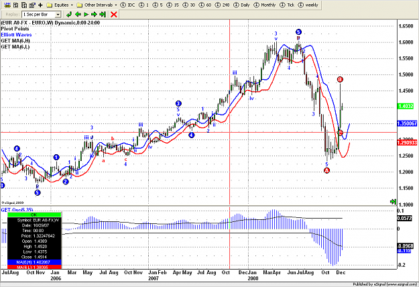Click the first symbol-link toolbar icon
Viewport: 419px width, 287px height.
point(7,5)
